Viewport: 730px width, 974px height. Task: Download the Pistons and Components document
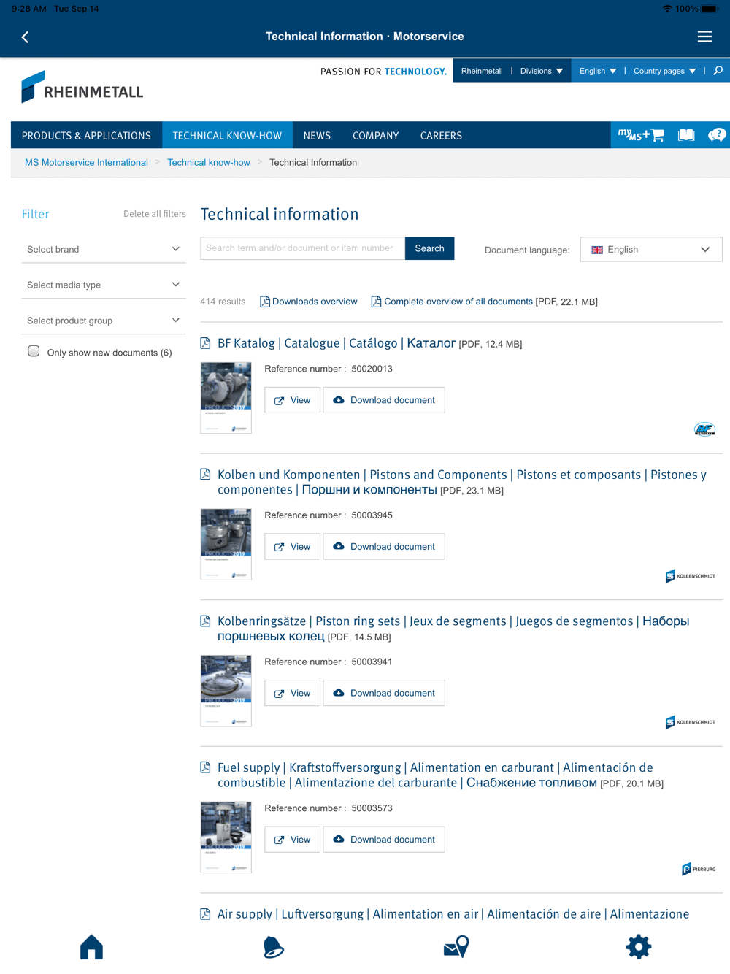click(x=384, y=546)
